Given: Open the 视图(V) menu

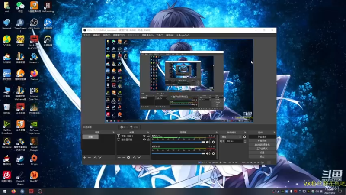Looking at the screenshot, I should coord(106,35).
